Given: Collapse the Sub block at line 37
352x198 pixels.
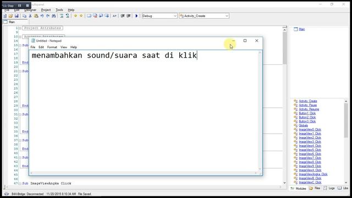Looking at the screenshot, I should (x=20, y=140).
